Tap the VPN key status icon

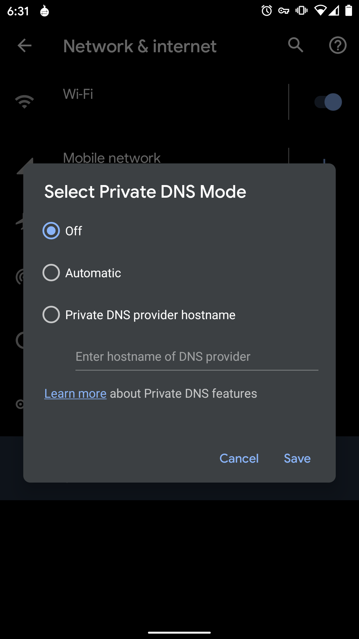pyautogui.click(x=284, y=11)
